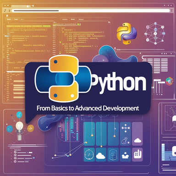Screen dimensions: 176x176
Task: Click the bar chart building icon tile
Action: [x=137, y=154]
